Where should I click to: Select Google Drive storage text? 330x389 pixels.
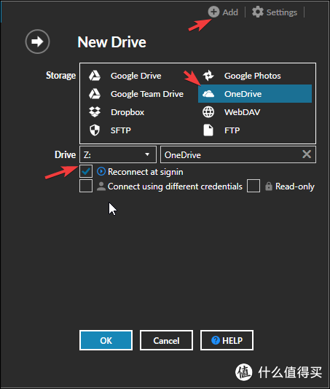click(x=136, y=76)
